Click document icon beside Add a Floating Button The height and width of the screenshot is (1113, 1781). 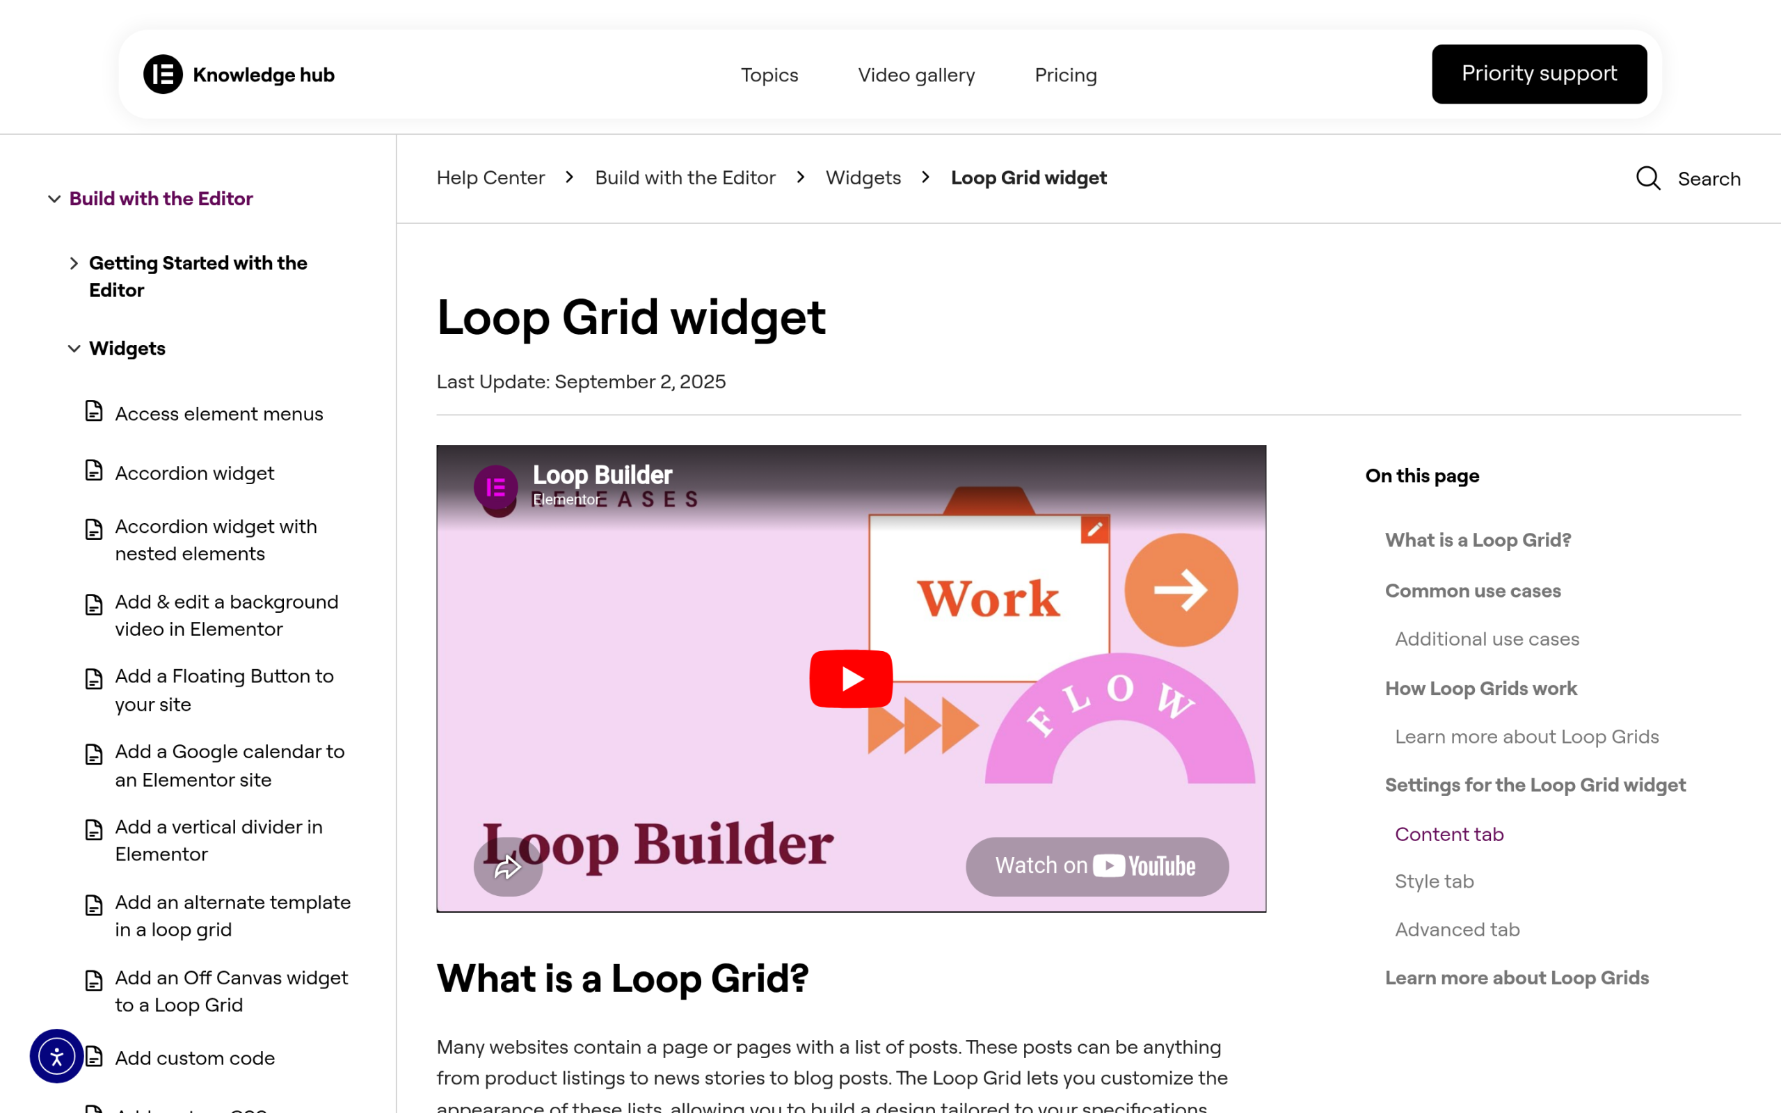[93, 679]
